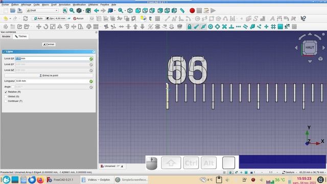
Task: Open SimpleScreenRecorder in the taskbar
Action: [x=131, y=179]
